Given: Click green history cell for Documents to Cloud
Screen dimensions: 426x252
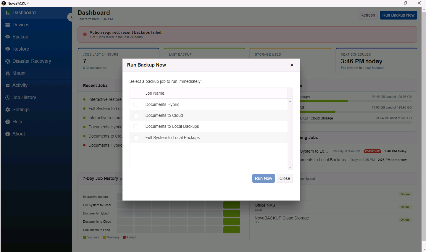Looking at the screenshot, I should pyautogui.click(x=232, y=222).
